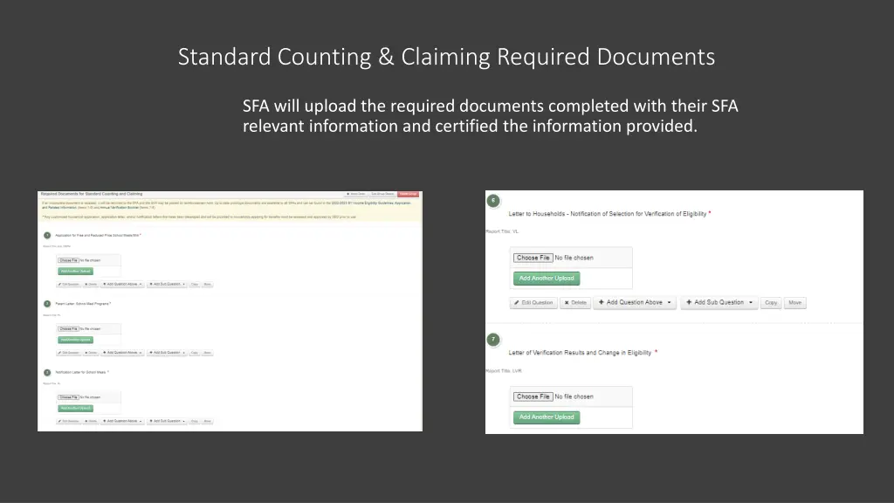Click Add Another Upload under Letter of Verification Results

pos(547,417)
